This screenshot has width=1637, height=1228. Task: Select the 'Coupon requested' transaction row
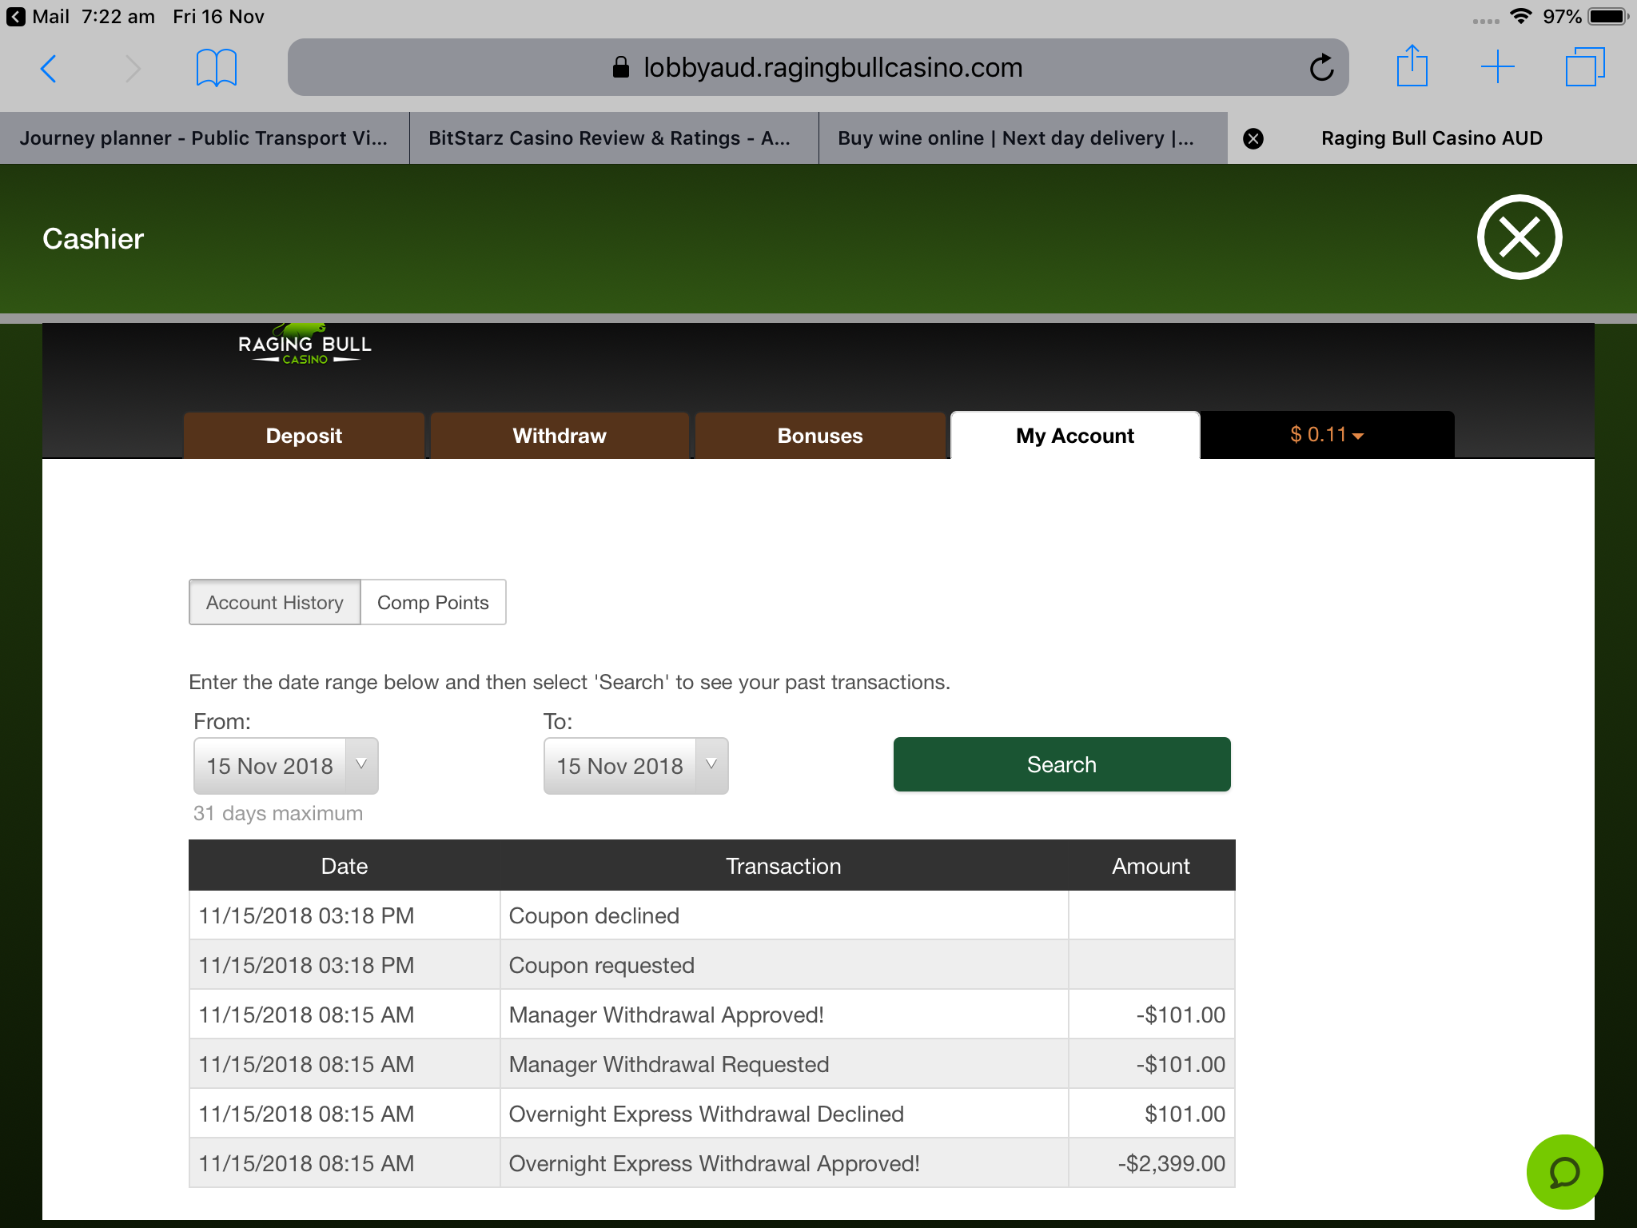coord(712,965)
